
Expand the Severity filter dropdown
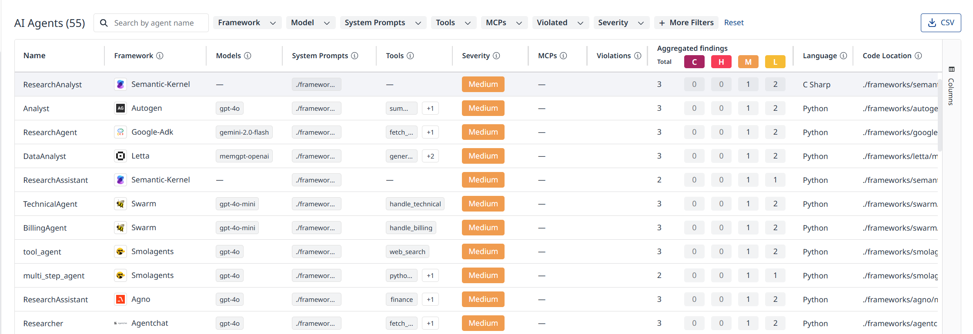(x=621, y=23)
